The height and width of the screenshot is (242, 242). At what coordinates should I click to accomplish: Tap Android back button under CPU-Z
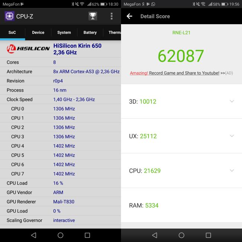tap(34, 235)
